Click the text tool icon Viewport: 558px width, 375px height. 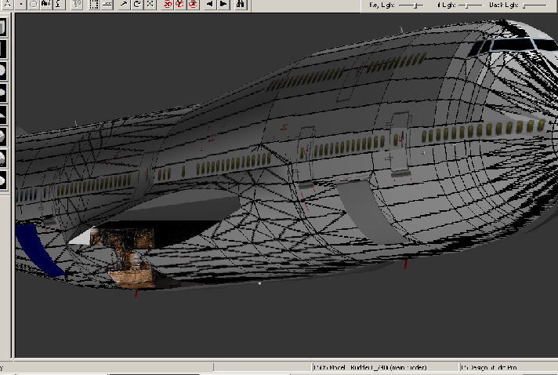coord(47,4)
